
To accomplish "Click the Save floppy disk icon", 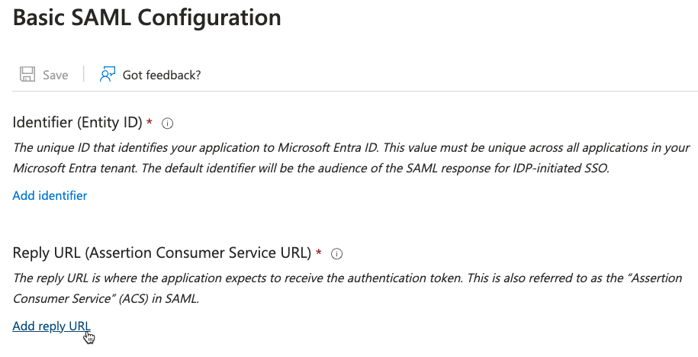I will (27, 74).
